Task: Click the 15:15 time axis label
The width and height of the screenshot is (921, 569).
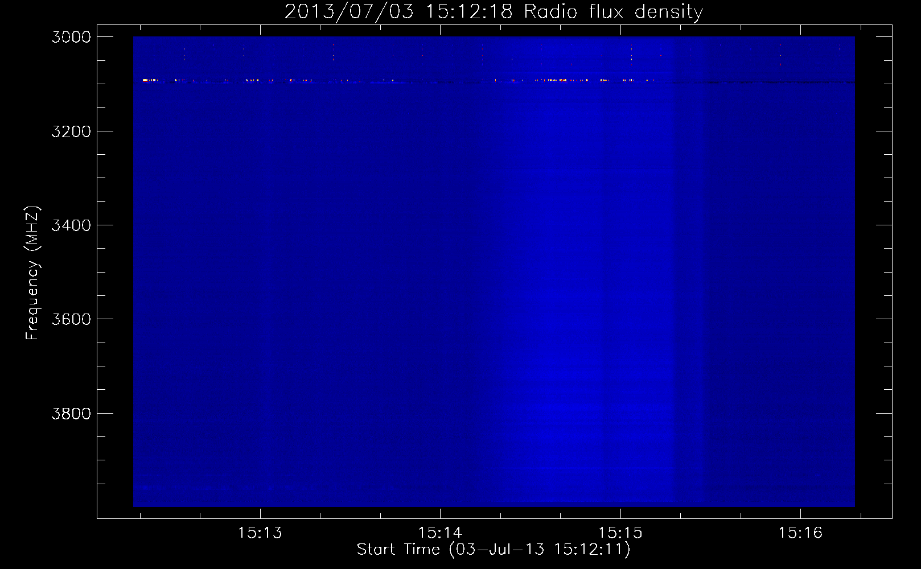Action: 620,533
